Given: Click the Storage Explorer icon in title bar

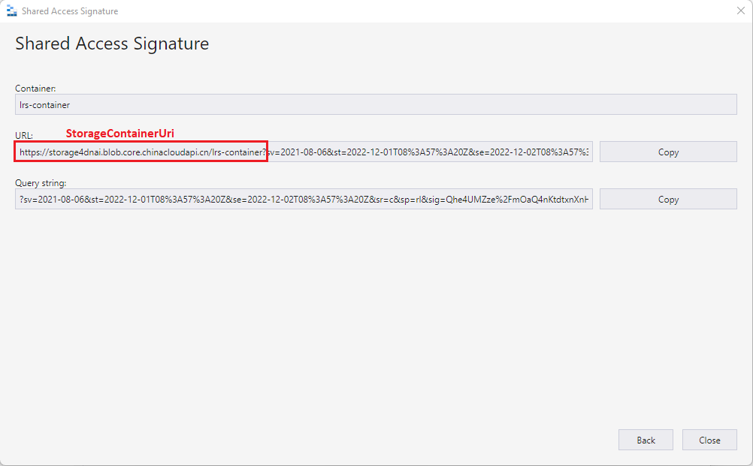Looking at the screenshot, I should click(x=11, y=11).
